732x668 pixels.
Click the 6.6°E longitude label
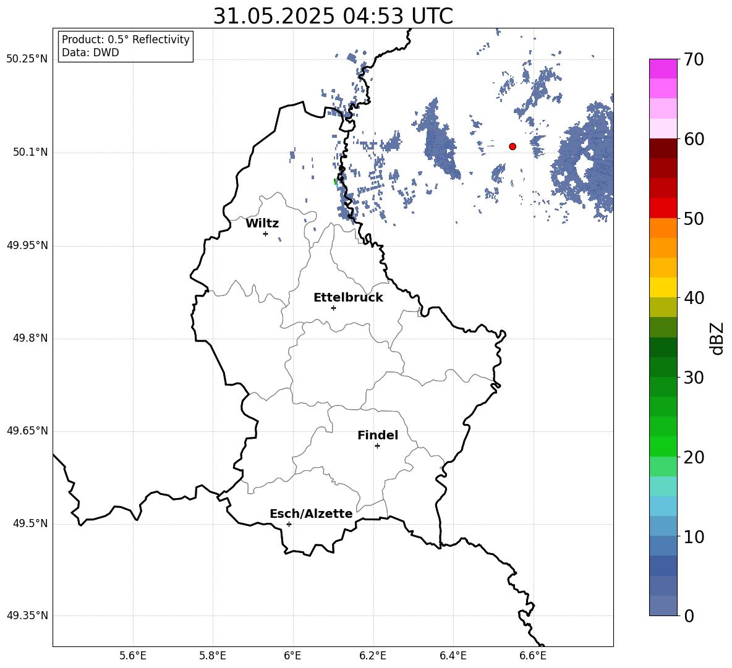[x=533, y=656]
